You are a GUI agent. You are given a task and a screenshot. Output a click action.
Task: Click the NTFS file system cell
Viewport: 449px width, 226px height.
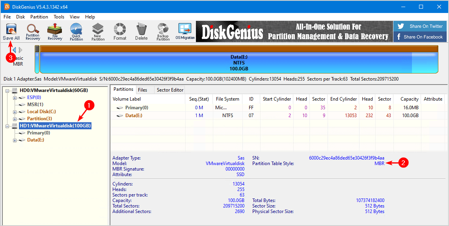[x=227, y=116]
